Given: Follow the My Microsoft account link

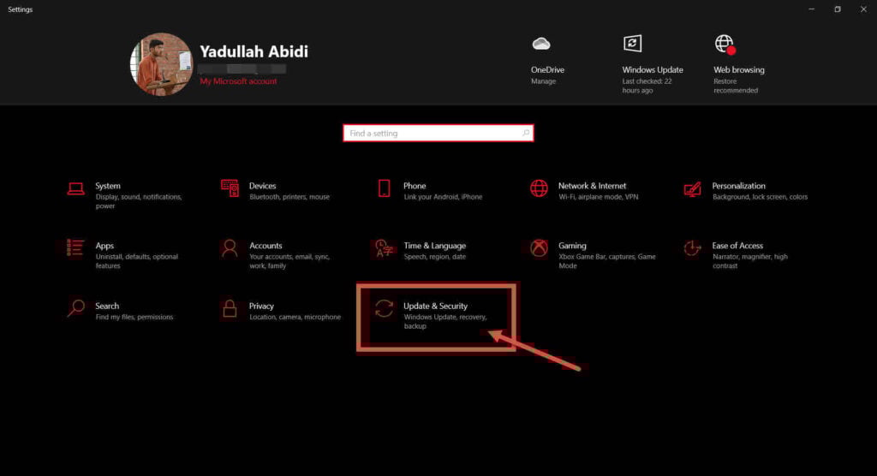Looking at the screenshot, I should (238, 81).
